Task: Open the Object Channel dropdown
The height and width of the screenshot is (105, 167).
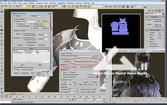Action: 46,35
